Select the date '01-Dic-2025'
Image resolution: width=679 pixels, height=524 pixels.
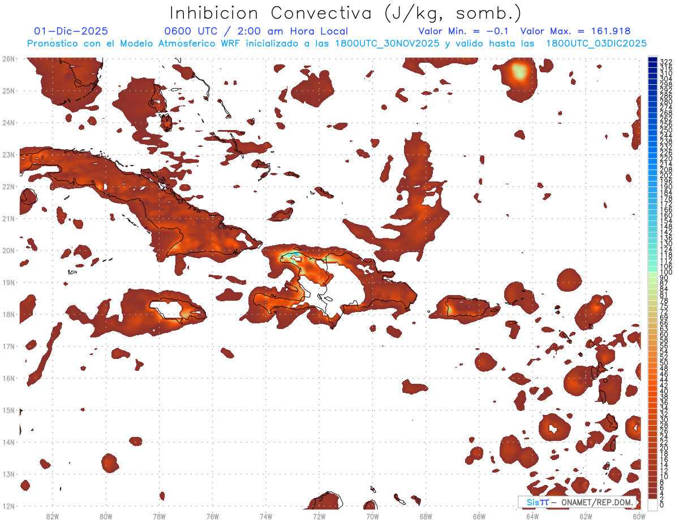[x=71, y=31]
